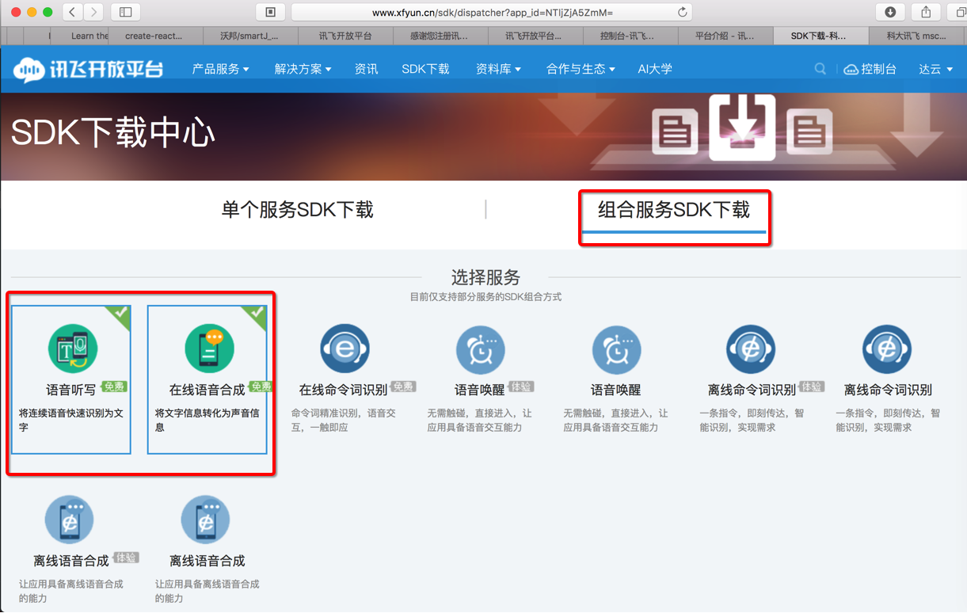Switch to the 组合服务SDK下载 tab
The width and height of the screenshot is (967, 613).
(x=674, y=210)
